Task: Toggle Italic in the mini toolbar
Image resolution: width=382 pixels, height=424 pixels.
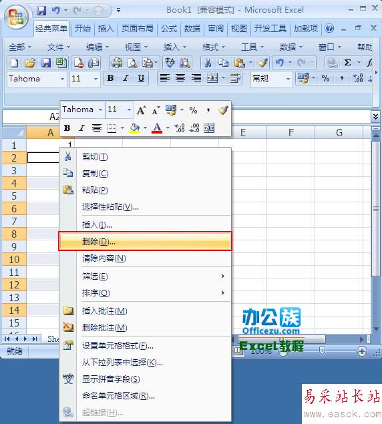Action: (x=81, y=128)
